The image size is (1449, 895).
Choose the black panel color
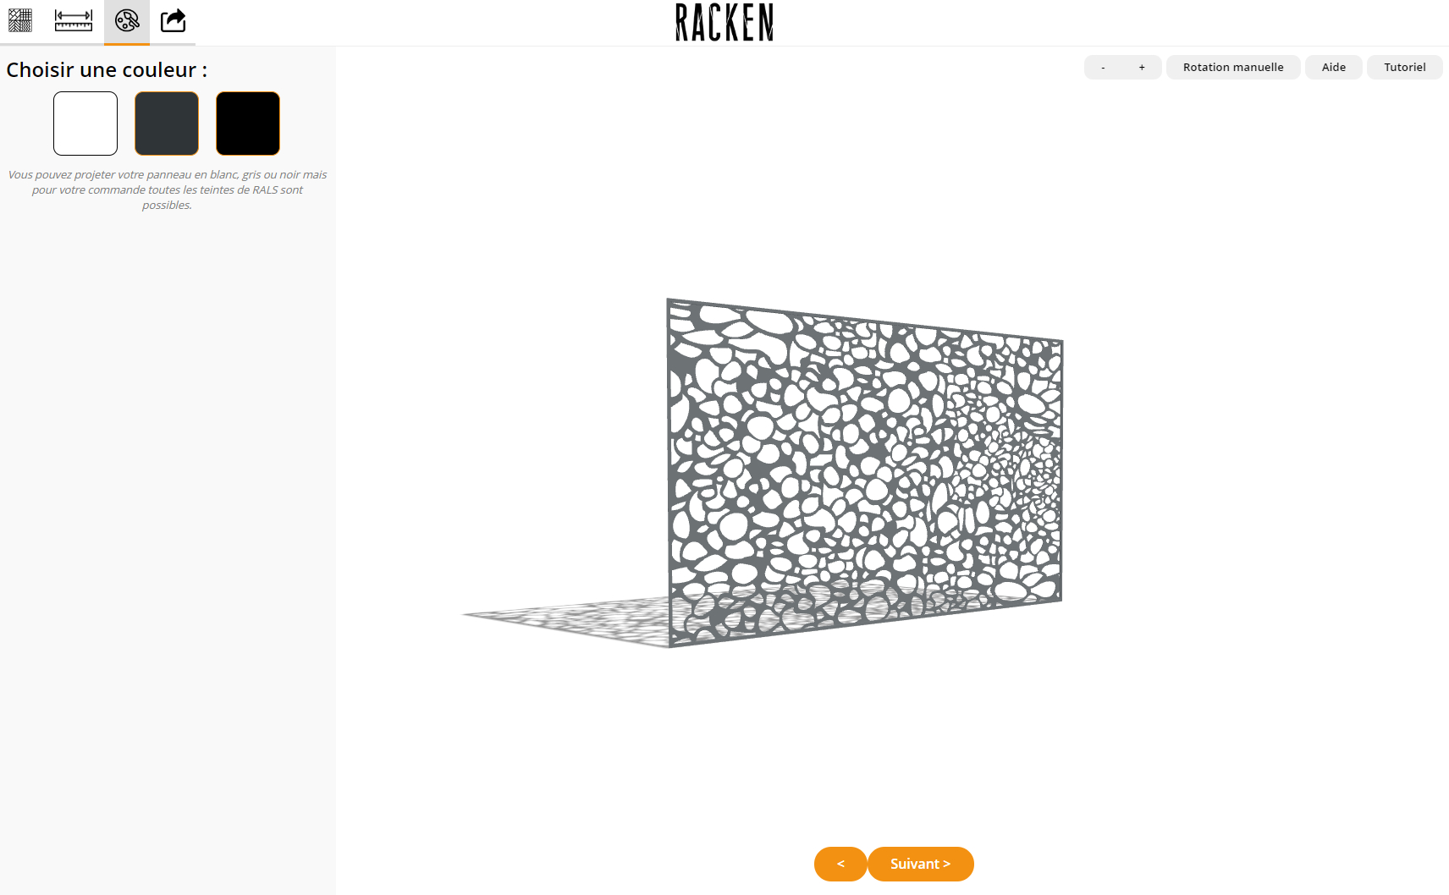(248, 124)
